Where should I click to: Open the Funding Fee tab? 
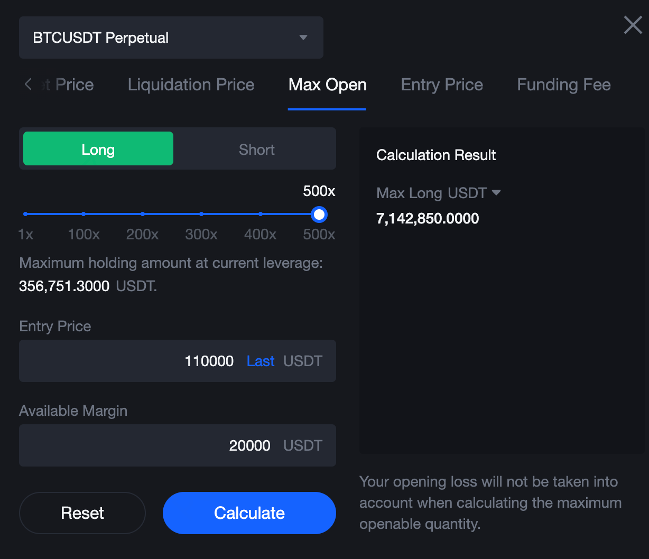[563, 85]
